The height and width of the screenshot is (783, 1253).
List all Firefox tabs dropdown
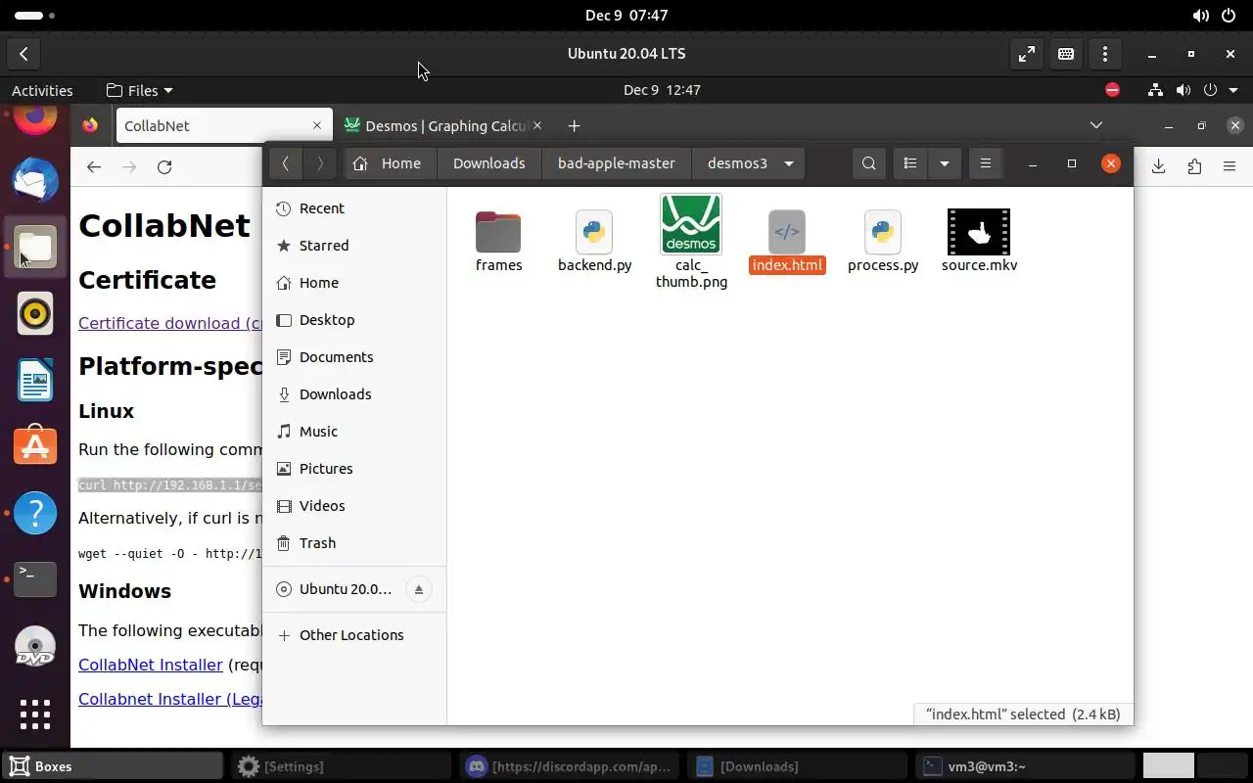1096,125
